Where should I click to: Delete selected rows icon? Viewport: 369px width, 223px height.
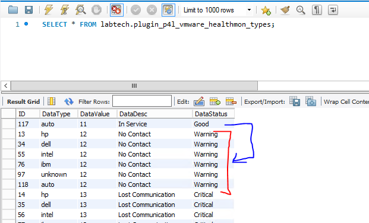[231, 101]
